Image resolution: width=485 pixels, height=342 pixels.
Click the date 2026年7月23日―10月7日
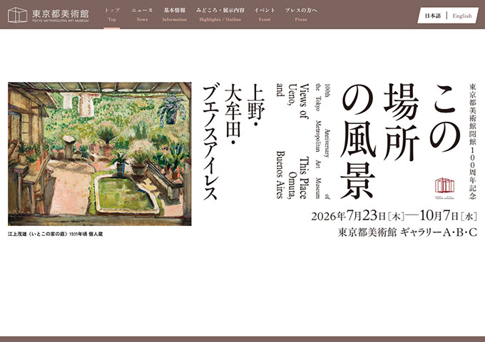pos(394,216)
